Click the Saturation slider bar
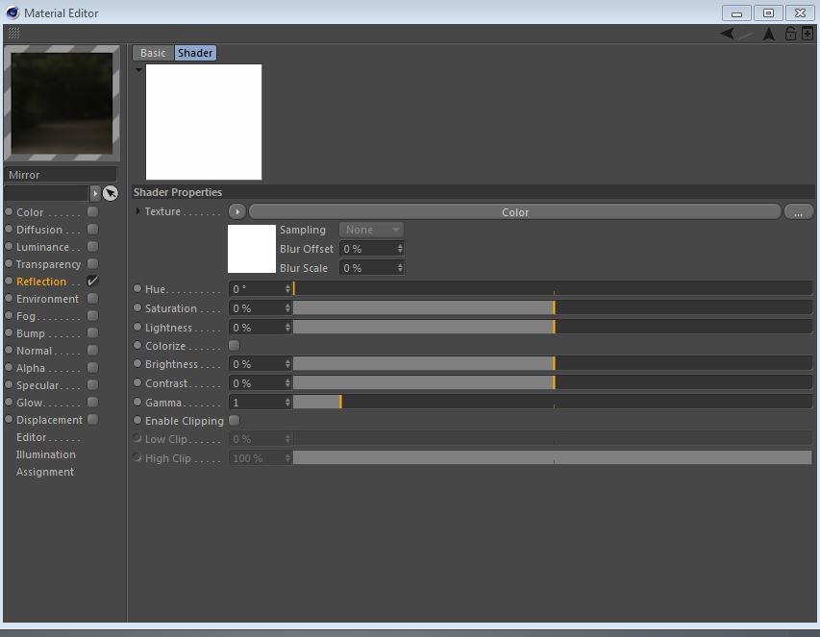 pyautogui.click(x=552, y=307)
